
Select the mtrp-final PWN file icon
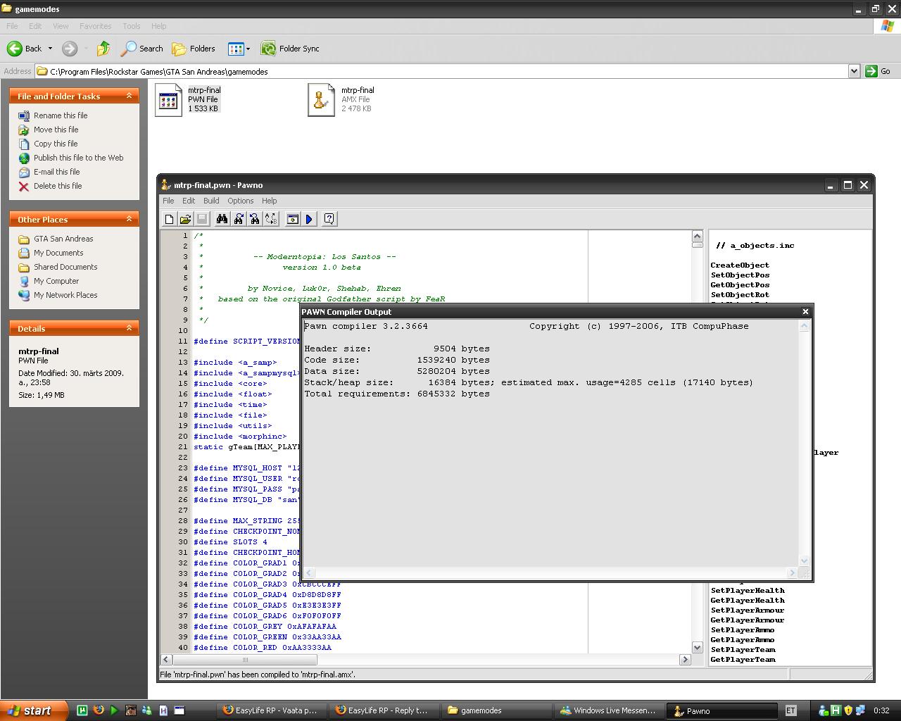tap(169, 100)
